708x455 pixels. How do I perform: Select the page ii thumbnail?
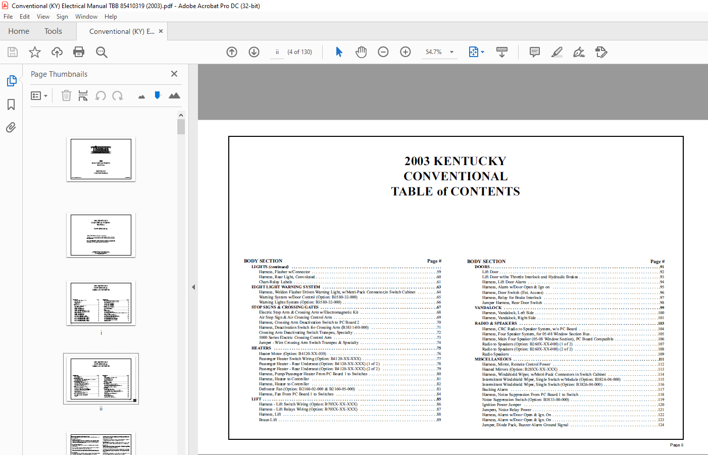(101, 379)
